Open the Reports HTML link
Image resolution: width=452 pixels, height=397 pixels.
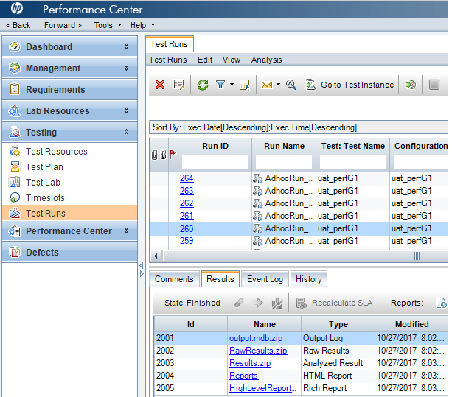pos(243,376)
